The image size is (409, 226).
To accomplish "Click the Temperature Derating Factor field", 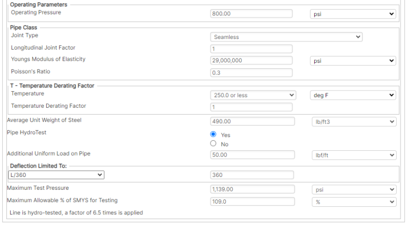I will point(251,107).
